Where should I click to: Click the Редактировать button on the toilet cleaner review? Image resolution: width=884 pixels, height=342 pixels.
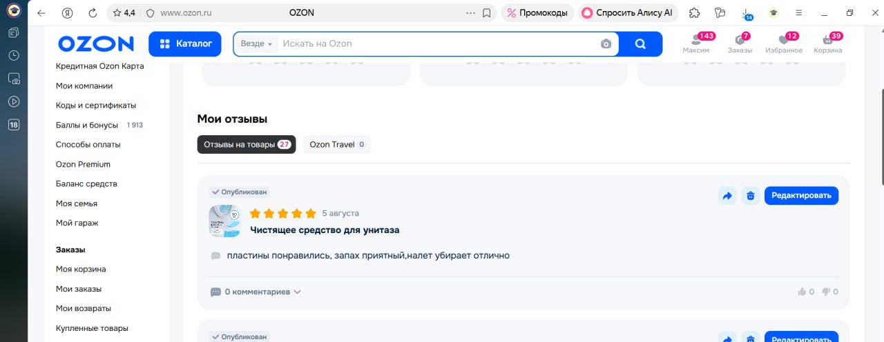(801, 196)
